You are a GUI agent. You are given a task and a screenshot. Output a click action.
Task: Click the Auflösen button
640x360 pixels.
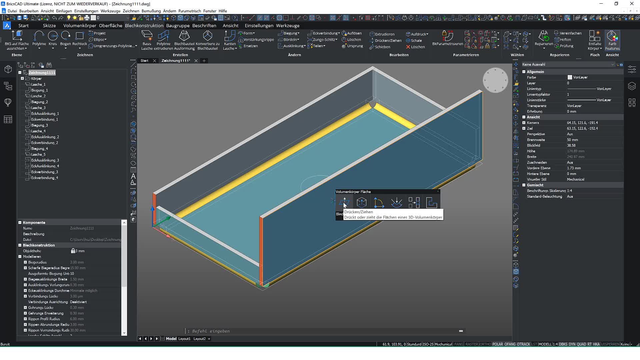pos(352,33)
